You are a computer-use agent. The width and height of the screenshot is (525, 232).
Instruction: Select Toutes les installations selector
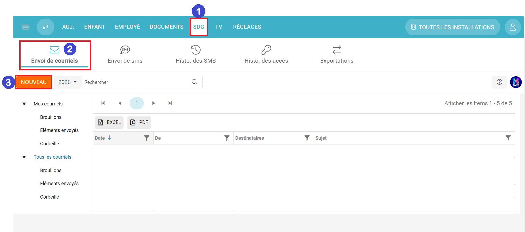click(453, 27)
